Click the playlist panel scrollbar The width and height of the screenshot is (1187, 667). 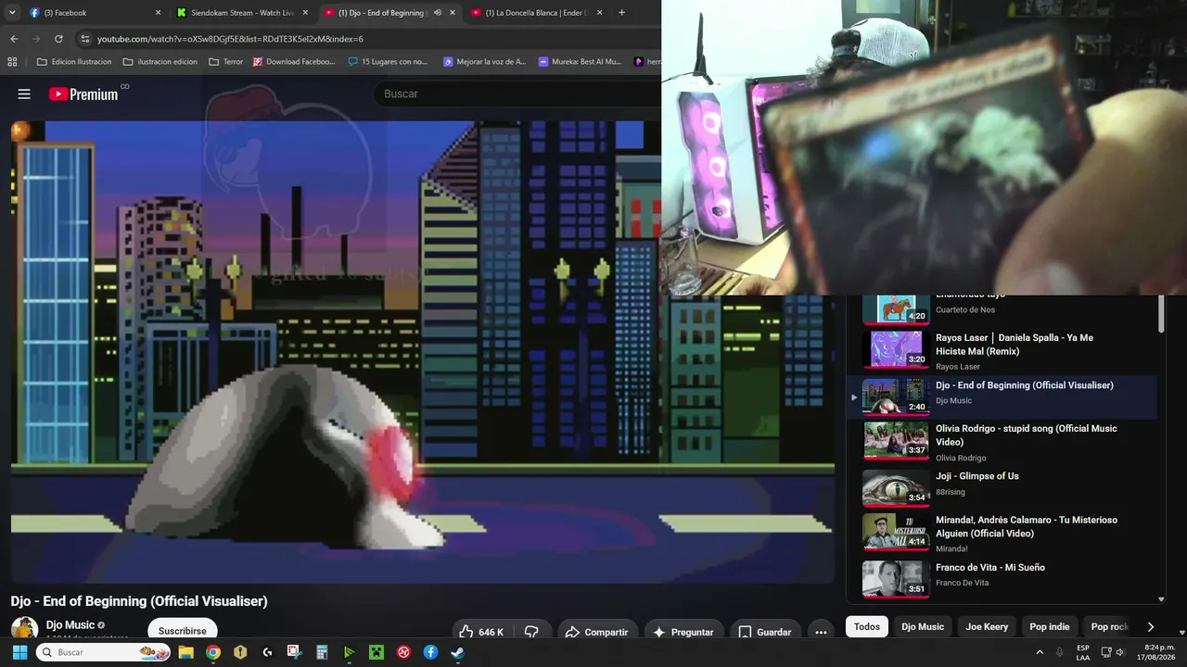1161,315
